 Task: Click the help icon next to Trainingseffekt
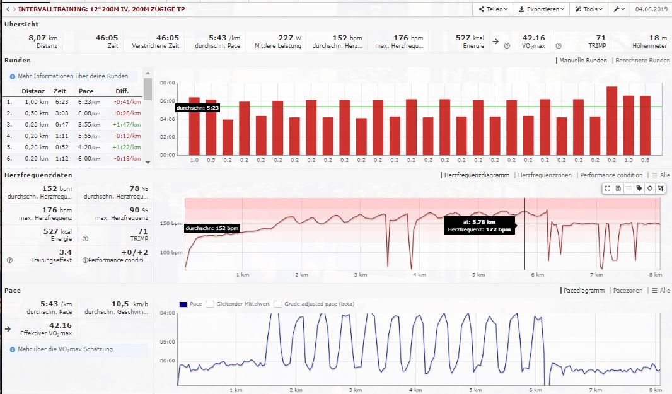9,260
